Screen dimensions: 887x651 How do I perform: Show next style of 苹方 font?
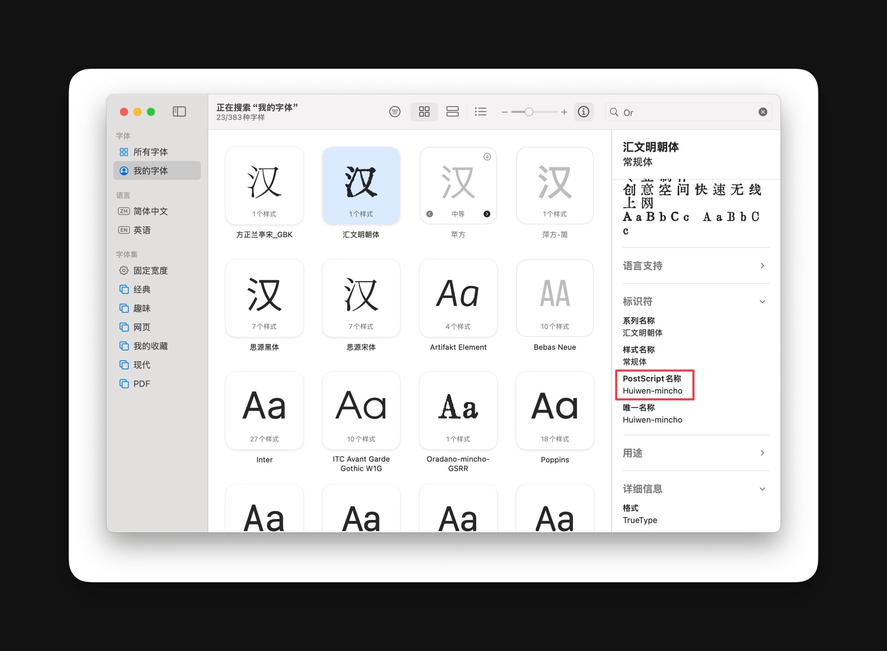tap(487, 214)
